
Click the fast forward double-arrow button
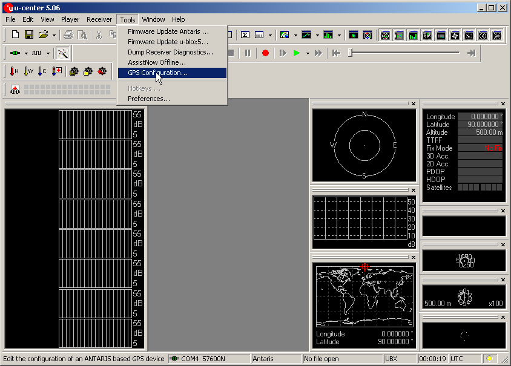point(318,53)
